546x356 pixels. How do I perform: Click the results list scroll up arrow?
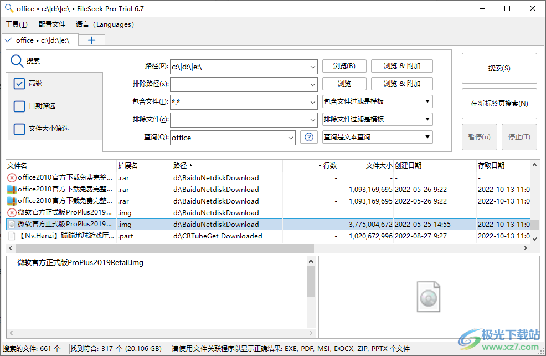(x=535, y=165)
